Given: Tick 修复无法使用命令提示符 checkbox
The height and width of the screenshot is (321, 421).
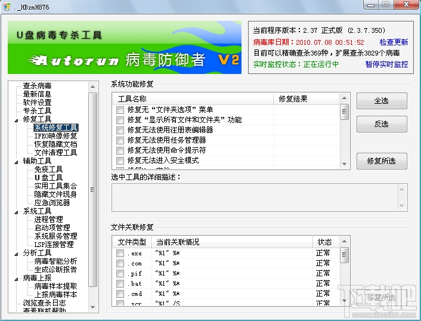Looking at the screenshot, I should 120,150.
